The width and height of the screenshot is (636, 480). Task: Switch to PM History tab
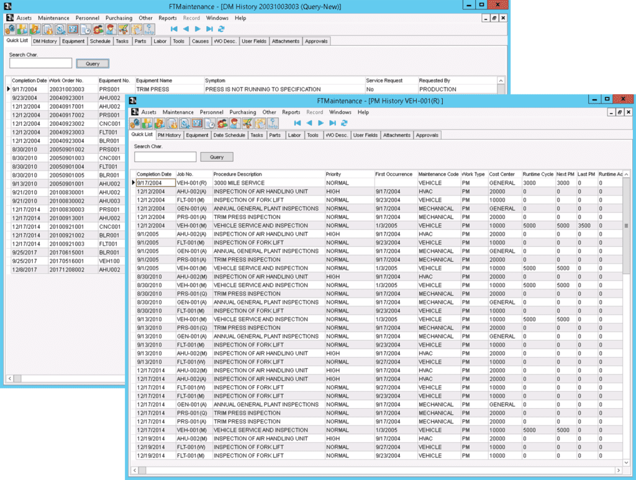tap(169, 135)
